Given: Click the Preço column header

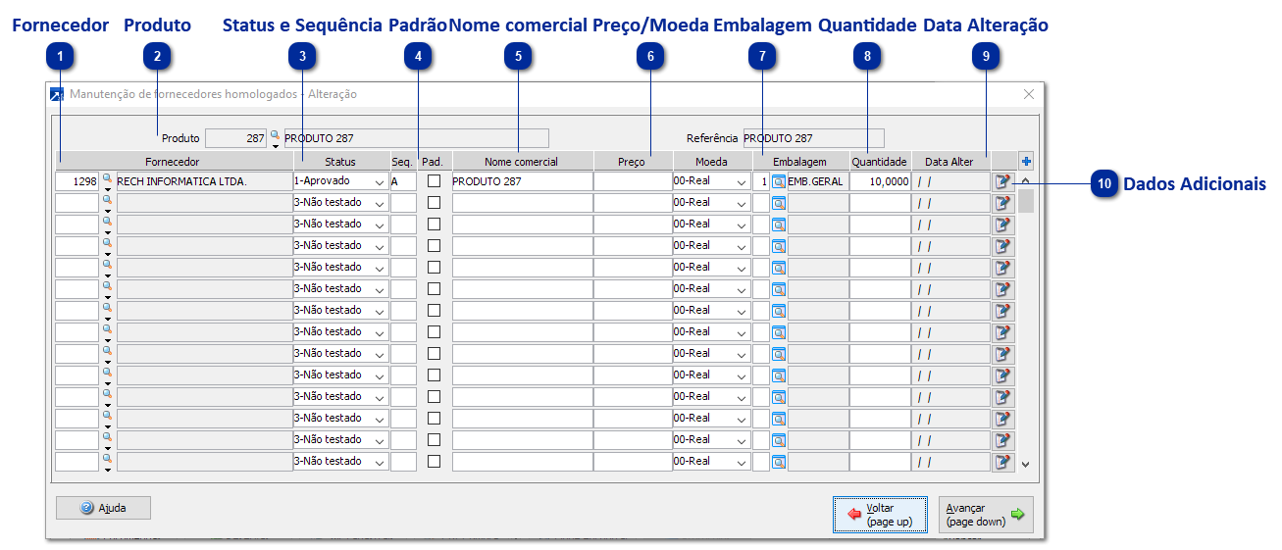Looking at the screenshot, I should [632, 161].
